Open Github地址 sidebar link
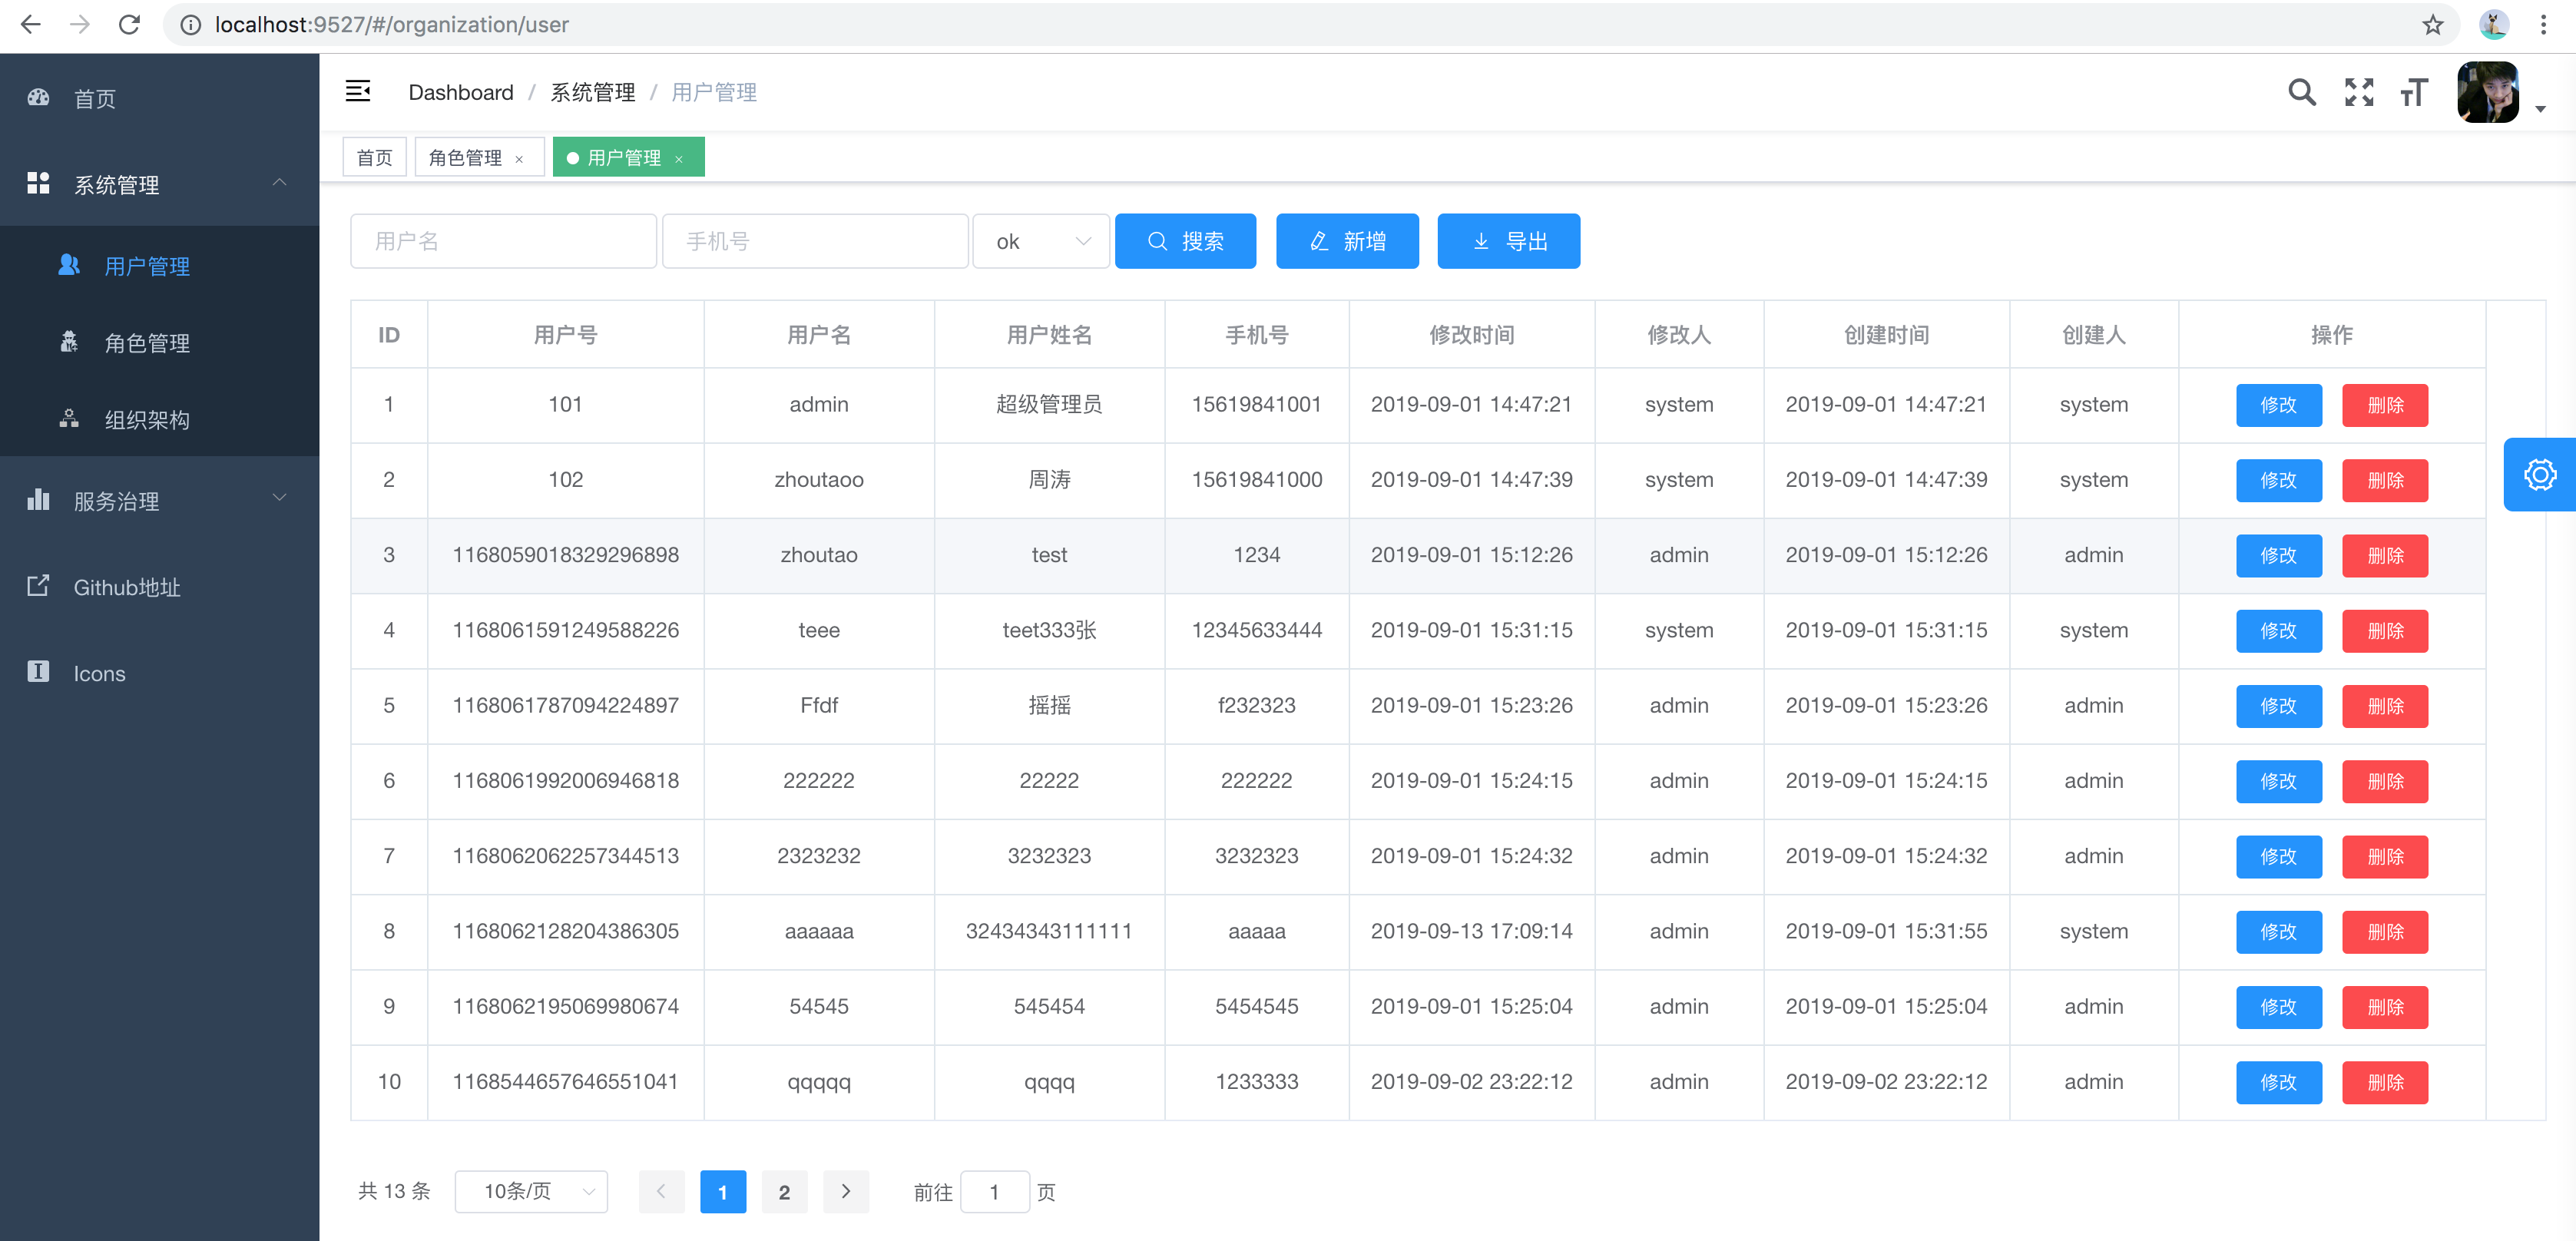The image size is (2576, 1241). (160, 587)
